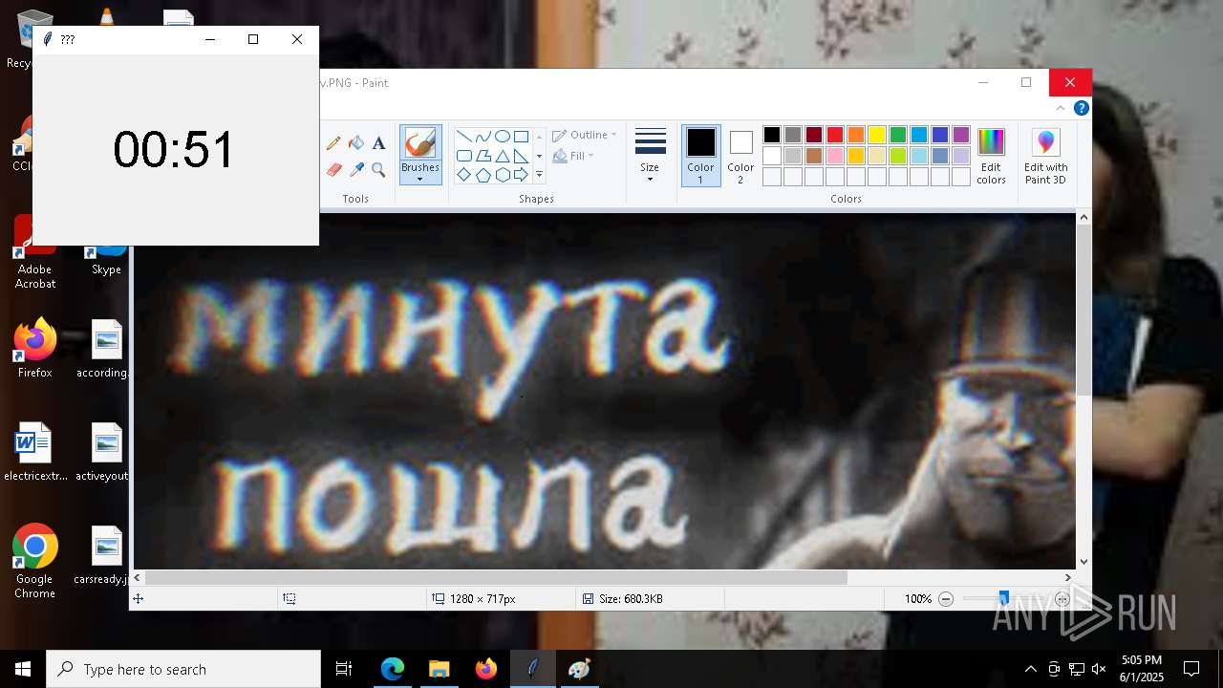1223x688 pixels.
Task: Select the Line shape
Action: point(463,136)
